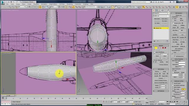189x106 pixels.
Task: Click the Z axis constraint button
Action: point(180,7)
